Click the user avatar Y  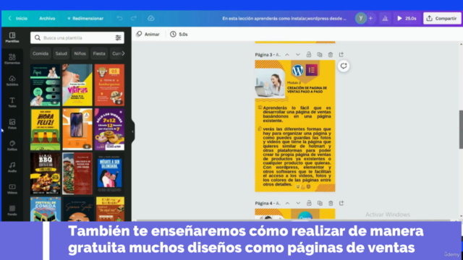tap(360, 18)
